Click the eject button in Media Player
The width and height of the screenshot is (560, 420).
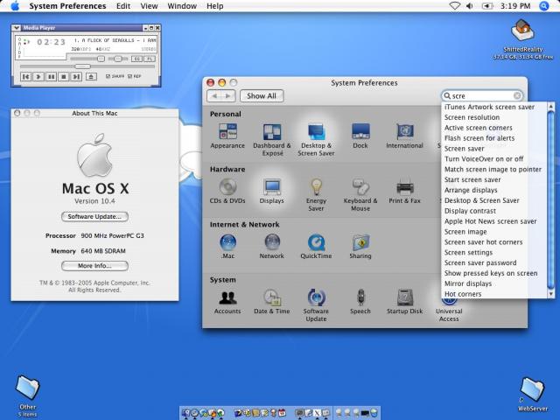(91, 77)
